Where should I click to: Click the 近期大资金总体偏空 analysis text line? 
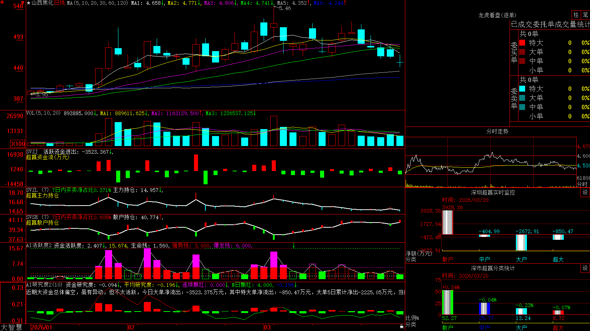[x=215, y=292]
